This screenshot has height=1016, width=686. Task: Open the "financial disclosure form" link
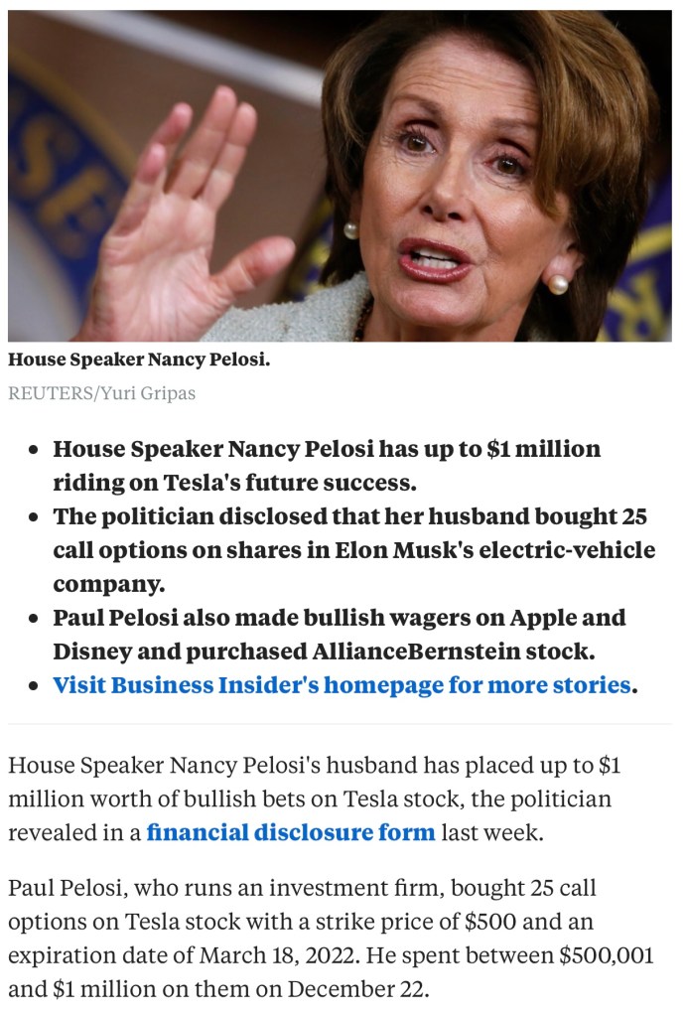(290, 831)
